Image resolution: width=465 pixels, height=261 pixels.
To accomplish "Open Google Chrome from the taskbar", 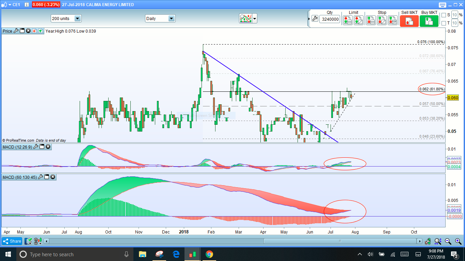I will click(x=209, y=254).
